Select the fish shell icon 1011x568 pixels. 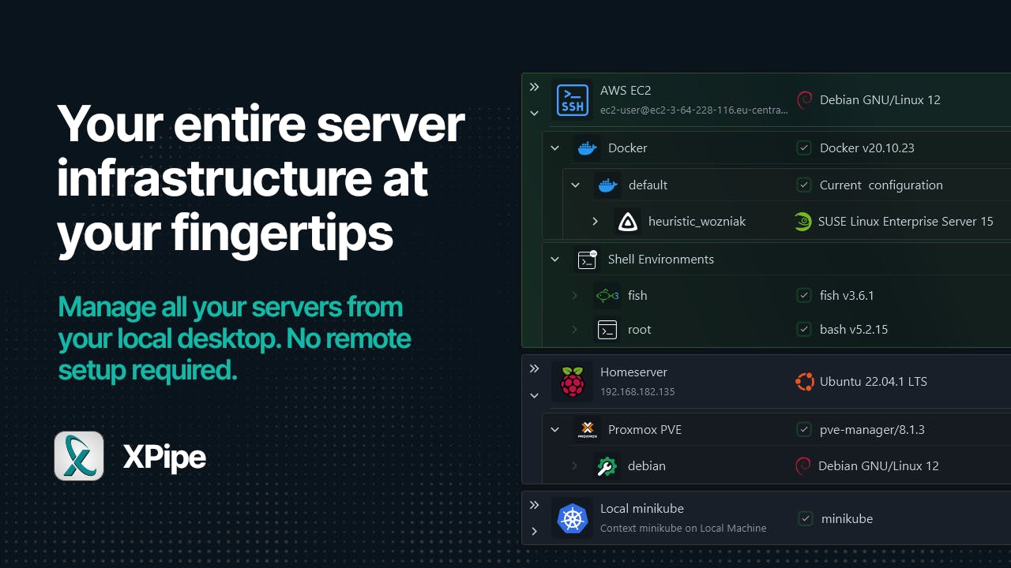click(x=607, y=296)
